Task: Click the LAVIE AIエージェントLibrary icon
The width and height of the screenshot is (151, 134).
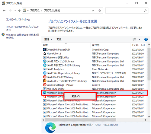Action: [x=45, y=61]
